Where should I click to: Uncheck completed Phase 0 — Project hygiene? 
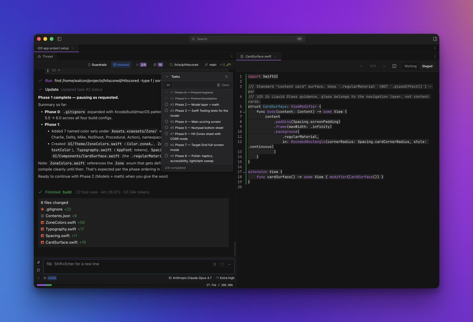pyautogui.click(x=167, y=92)
